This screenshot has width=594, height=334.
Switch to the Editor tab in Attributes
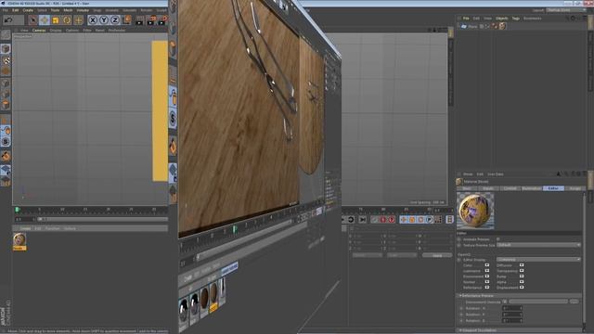coord(553,188)
